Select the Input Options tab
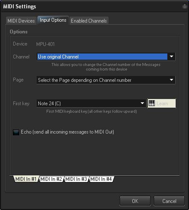The image size is (189, 210). (53, 20)
